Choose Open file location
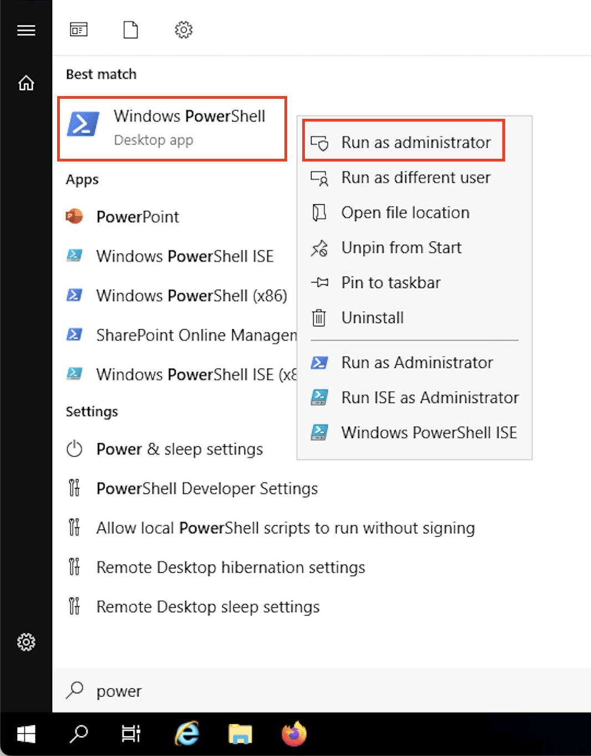This screenshot has width=591, height=756. [x=405, y=213]
